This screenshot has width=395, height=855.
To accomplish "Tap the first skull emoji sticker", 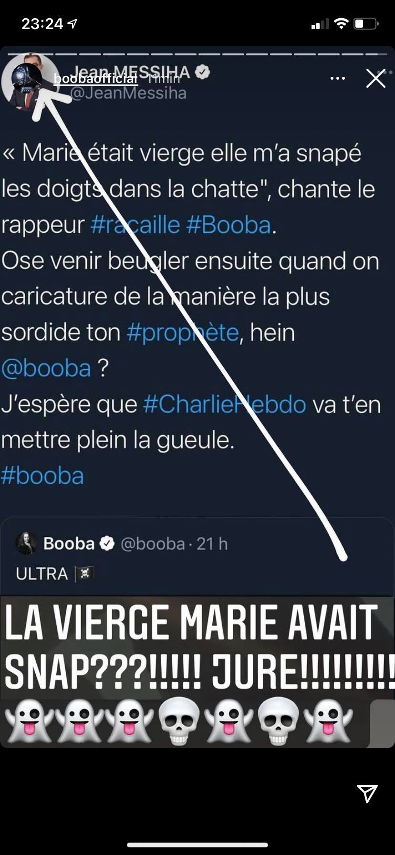I will (178, 721).
